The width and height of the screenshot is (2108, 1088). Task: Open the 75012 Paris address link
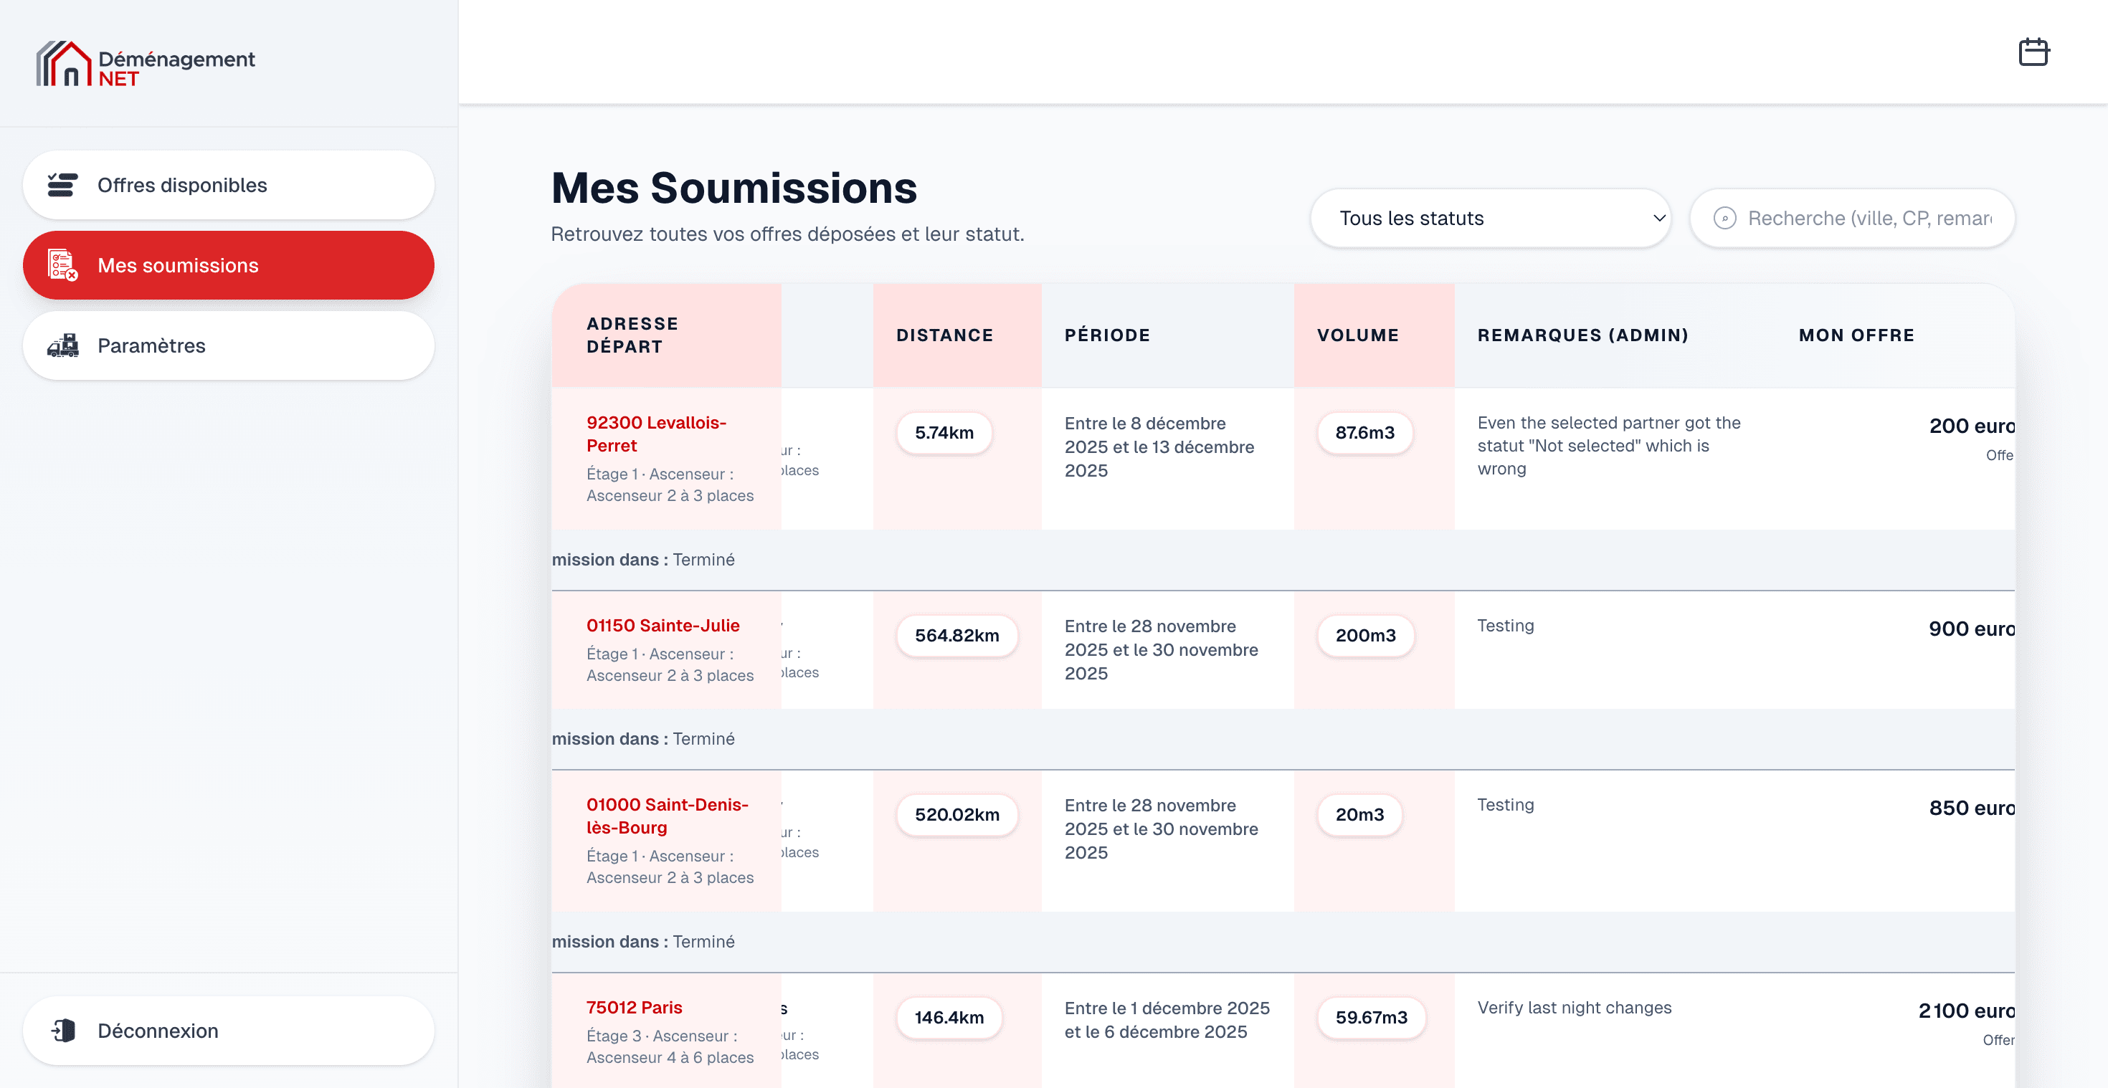click(x=633, y=1007)
